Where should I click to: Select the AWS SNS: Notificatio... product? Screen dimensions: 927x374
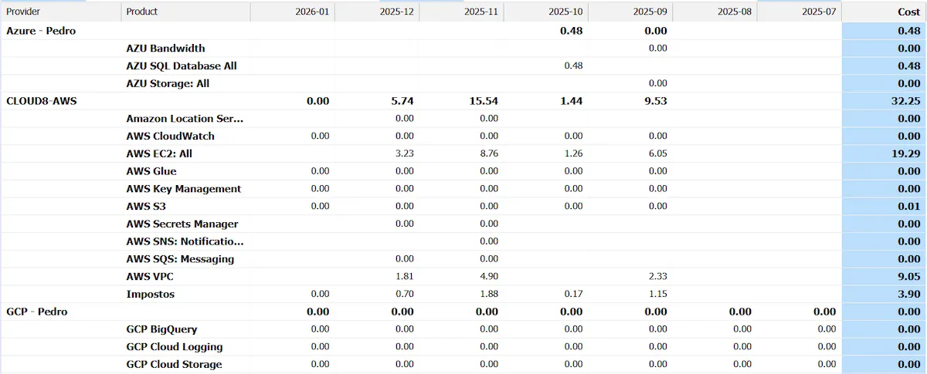185,241
